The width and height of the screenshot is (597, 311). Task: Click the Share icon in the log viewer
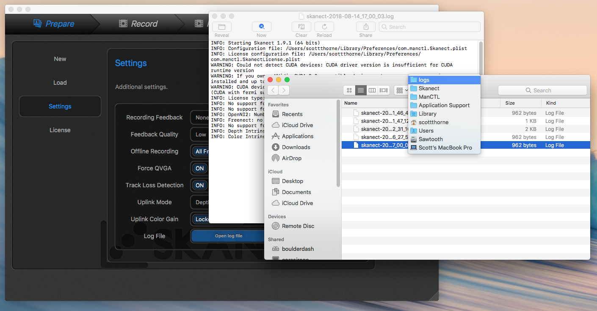366,27
